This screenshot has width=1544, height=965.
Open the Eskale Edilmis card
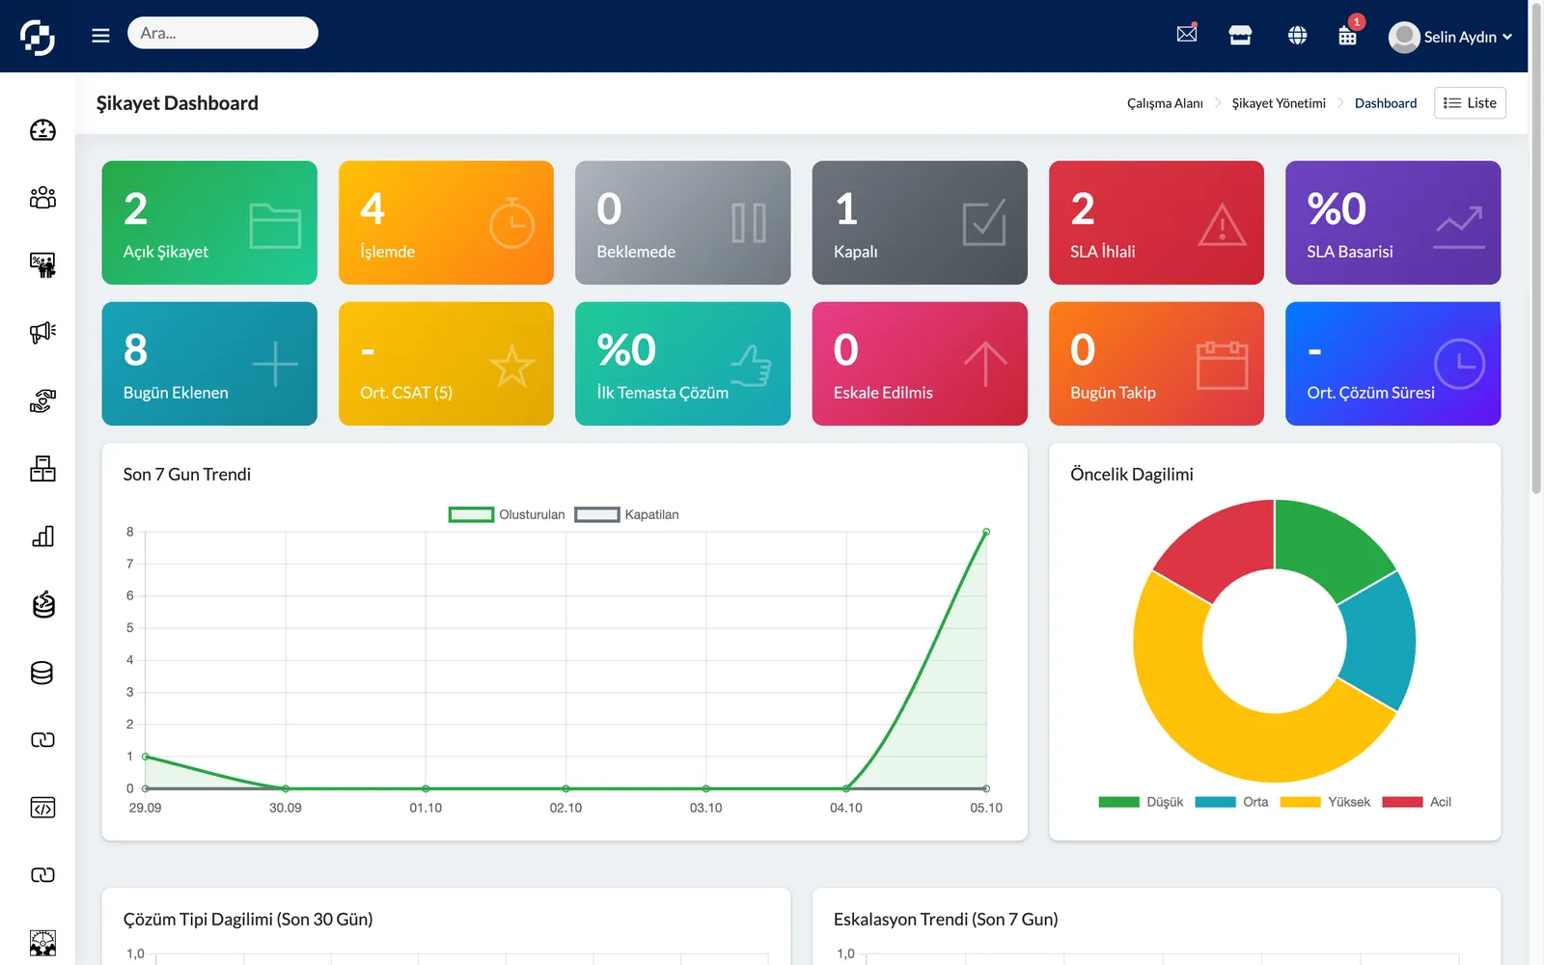[x=920, y=364]
